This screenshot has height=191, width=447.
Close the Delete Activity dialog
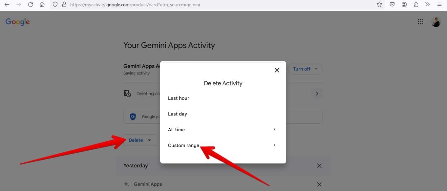277,70
